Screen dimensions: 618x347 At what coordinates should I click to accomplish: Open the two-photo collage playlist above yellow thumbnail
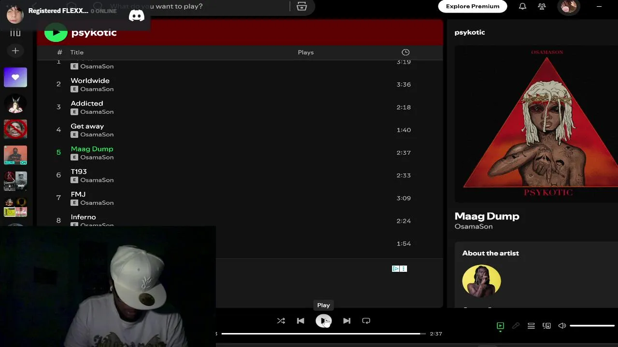point(15,181)
